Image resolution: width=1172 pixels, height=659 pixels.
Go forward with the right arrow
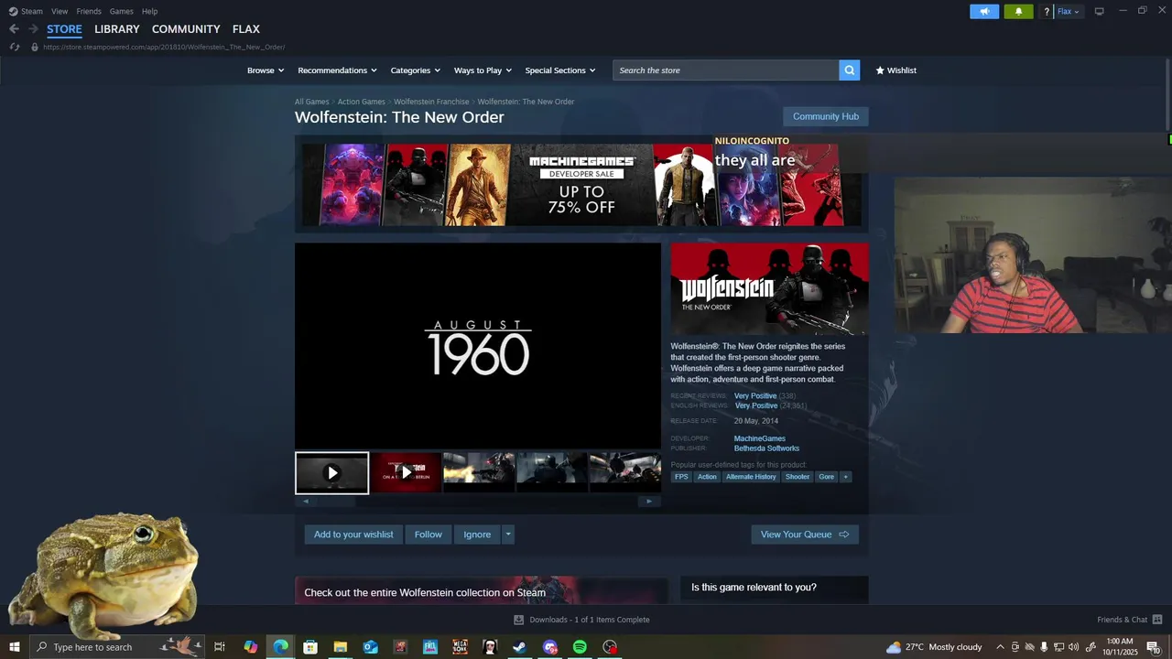pos(33,29)
